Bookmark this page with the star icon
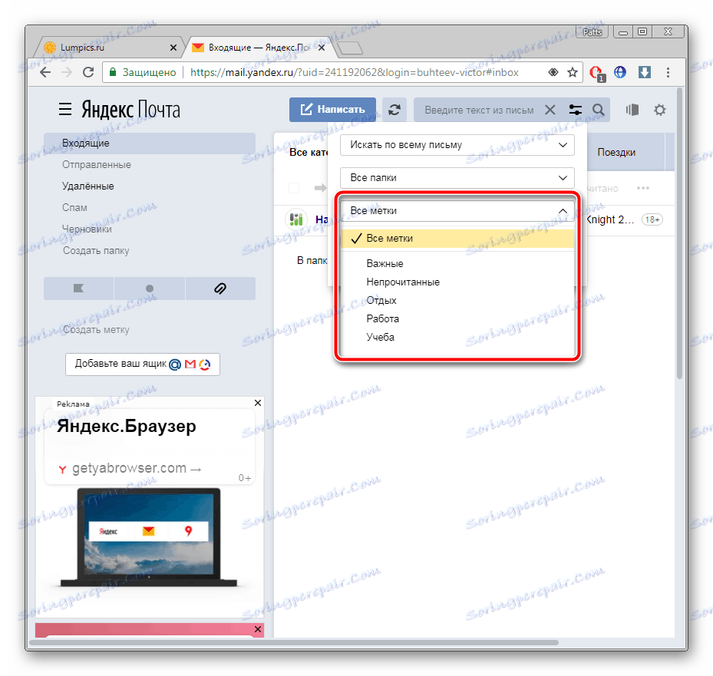713x676 pixels. pos(572,72)
